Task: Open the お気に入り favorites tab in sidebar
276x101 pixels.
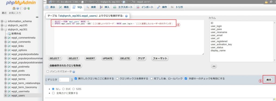Action: pyautogui.click(x=15, y=13)
